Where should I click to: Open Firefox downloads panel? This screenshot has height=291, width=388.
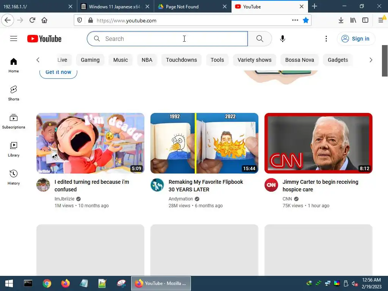tap(341, 20)
